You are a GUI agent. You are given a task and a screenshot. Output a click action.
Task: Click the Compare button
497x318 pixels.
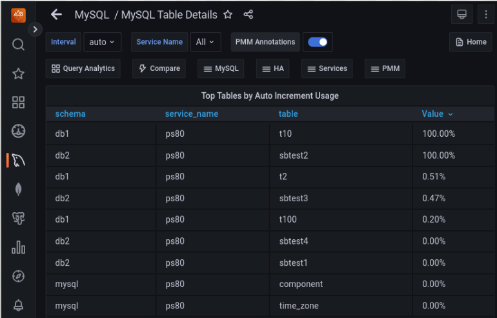click(159, 68)
